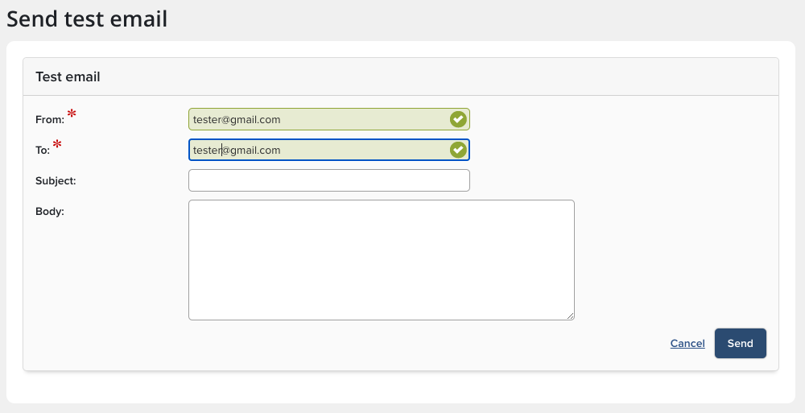This screenshot has height=413, width=805.
Task: Click the tester@gmail.com text in From field
Action: (237, 119)
